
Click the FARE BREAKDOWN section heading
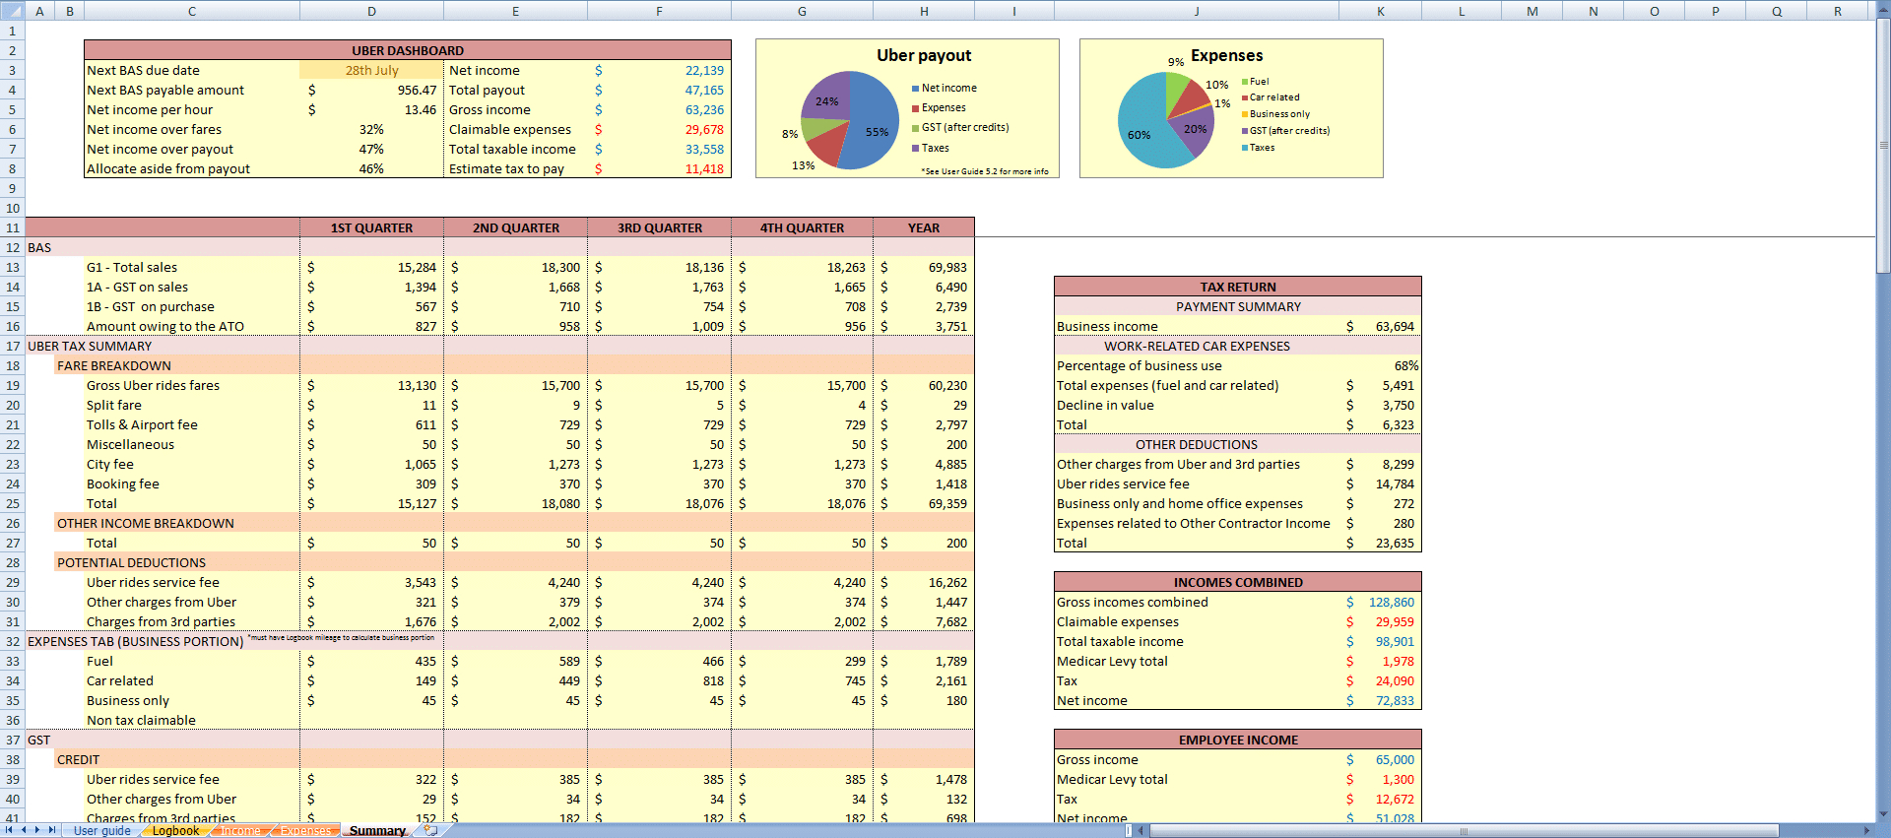(114, 365)
